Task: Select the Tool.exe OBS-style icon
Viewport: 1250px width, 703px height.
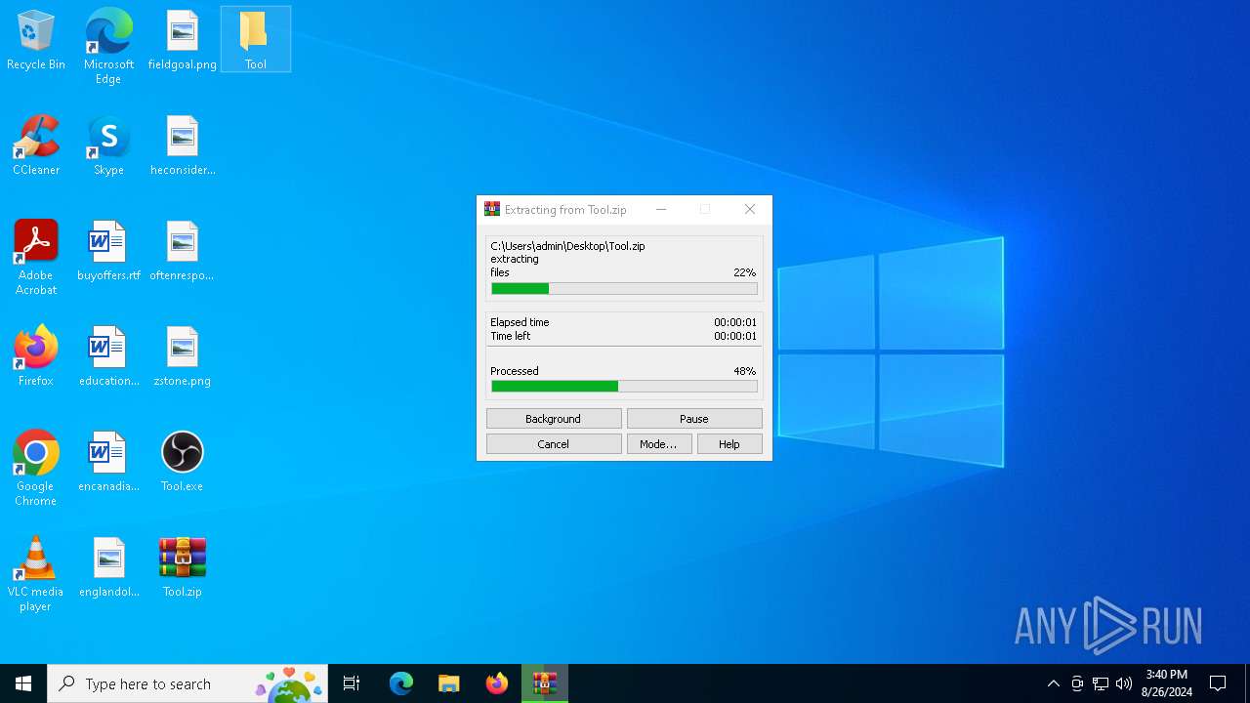Action: (x=183, y=463)
